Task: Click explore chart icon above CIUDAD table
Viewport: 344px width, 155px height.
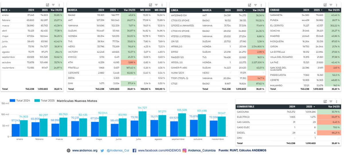Action: click(x=325, y=5)
